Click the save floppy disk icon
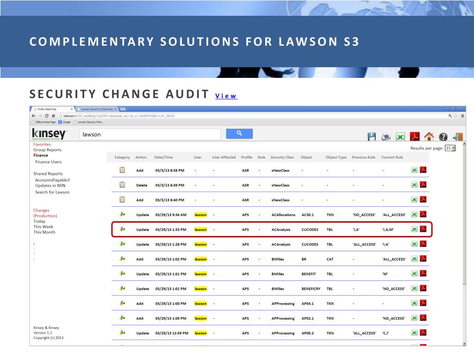This screenshot has height=356, width=474. (372, 137)
